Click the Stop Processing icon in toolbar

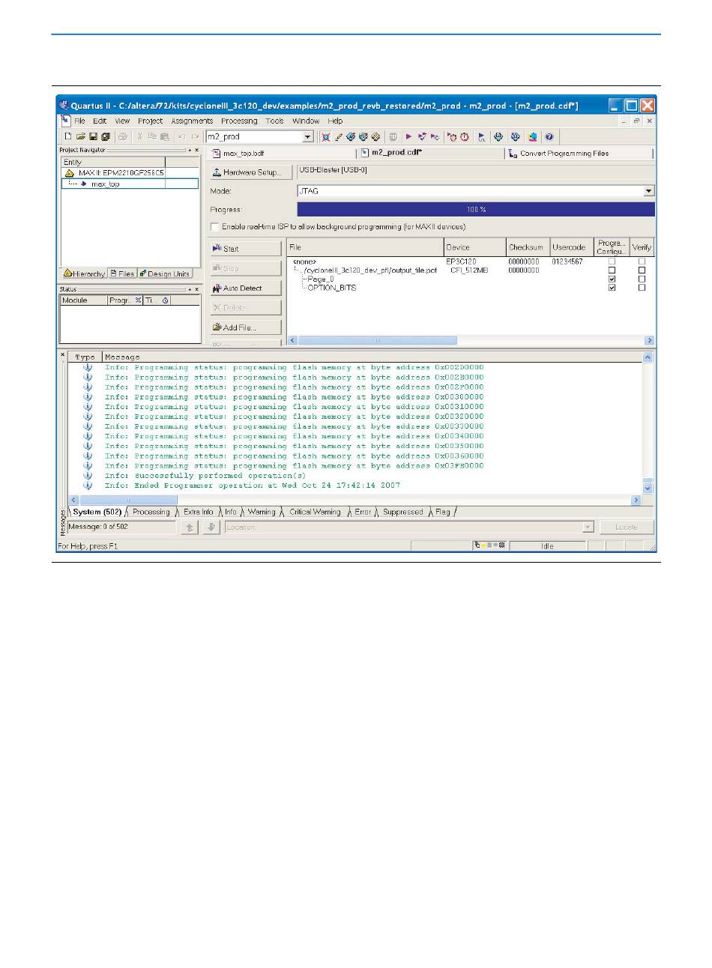click(392, 136)
